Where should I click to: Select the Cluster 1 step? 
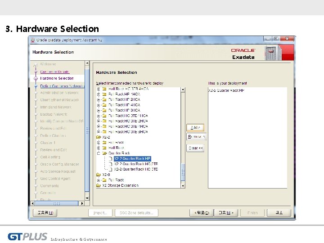[48, 143]
